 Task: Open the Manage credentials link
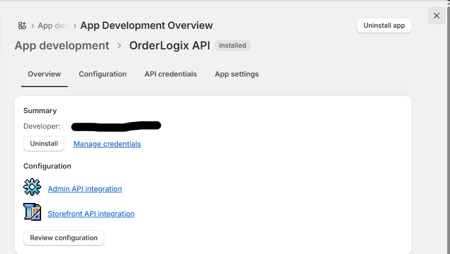pyautogui.click(x=107, y=144)
